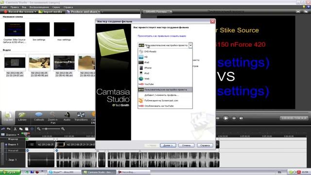
Task: Open the Справка menu
Action: point(68,7)
